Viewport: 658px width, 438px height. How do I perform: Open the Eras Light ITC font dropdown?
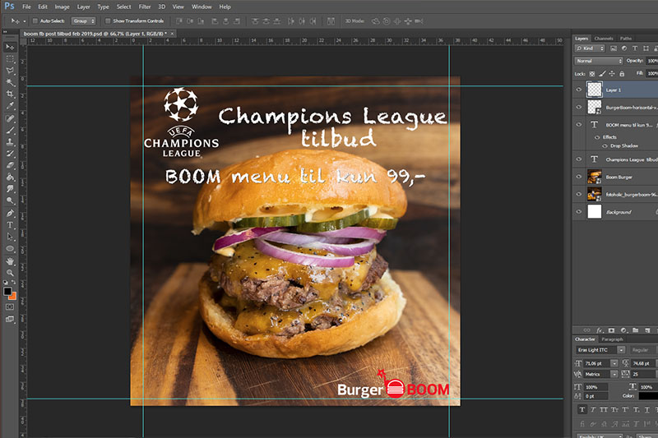click(x=622, y=350)
